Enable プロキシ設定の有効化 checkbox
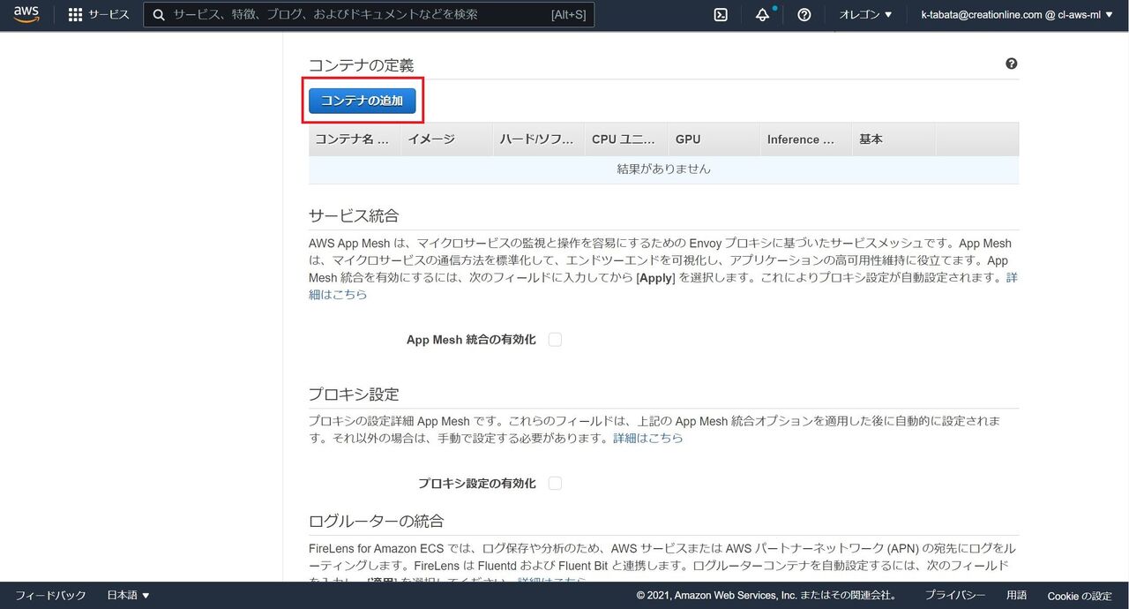 pyautogui.click(x=555, y=484)
